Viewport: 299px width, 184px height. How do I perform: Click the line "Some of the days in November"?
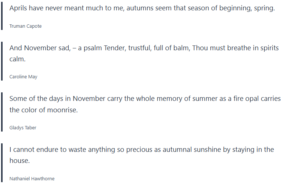(145, 99)
